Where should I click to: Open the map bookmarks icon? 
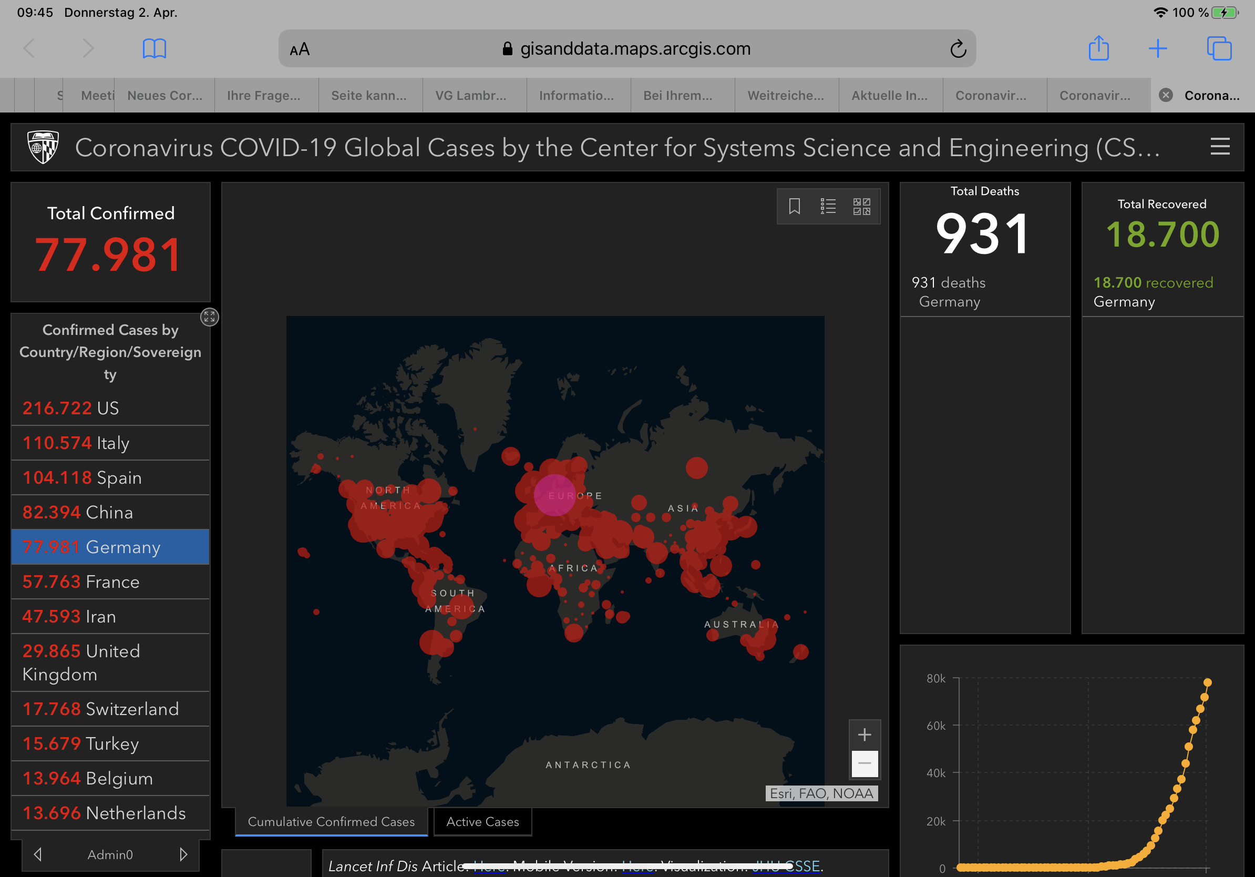(794, 206)
